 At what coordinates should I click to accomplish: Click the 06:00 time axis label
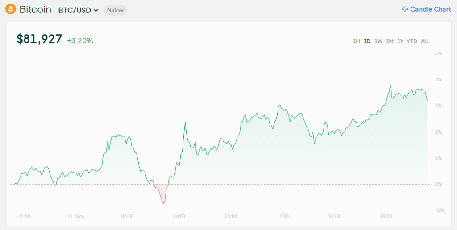[179, 217]
